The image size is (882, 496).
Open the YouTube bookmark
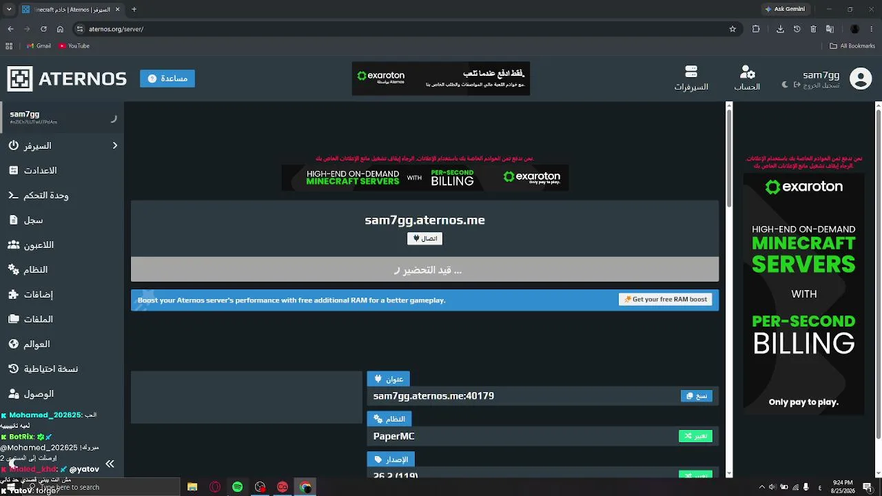[x=74, y=46]
